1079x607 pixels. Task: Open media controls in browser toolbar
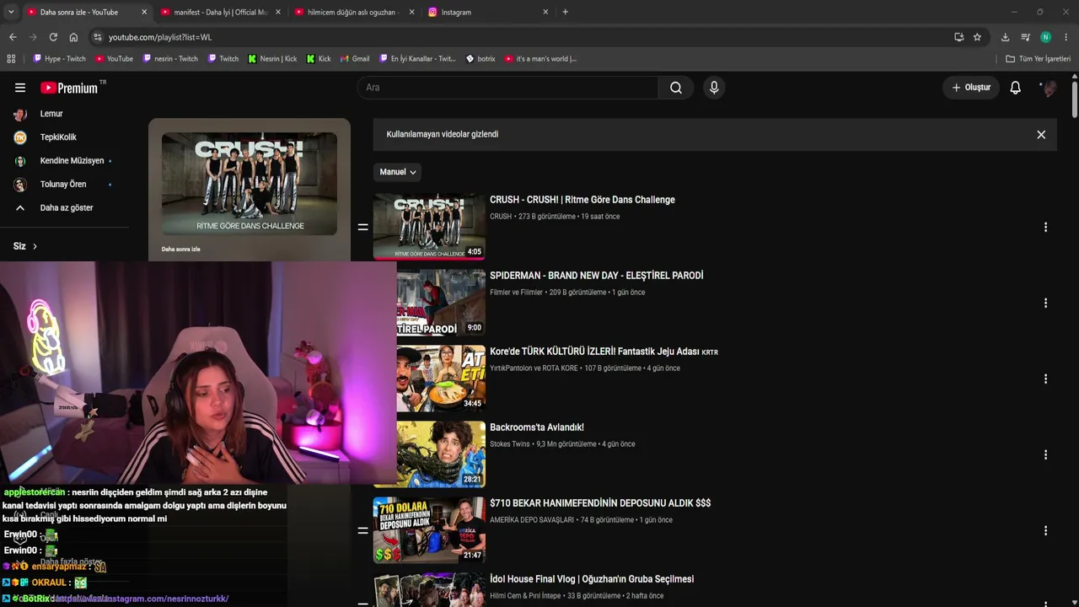pos(1025,37)
